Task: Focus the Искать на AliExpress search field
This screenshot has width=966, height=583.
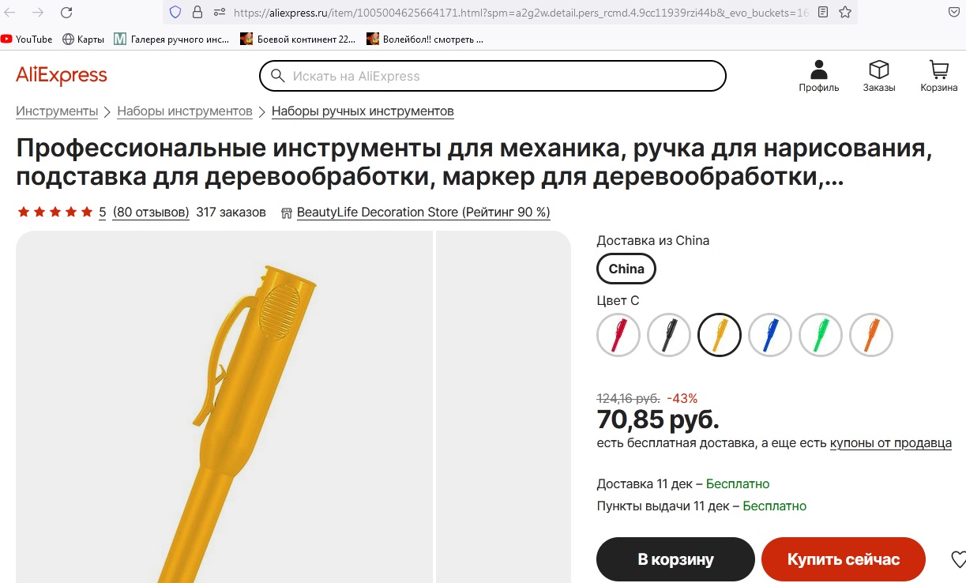Action: point(493,76)
